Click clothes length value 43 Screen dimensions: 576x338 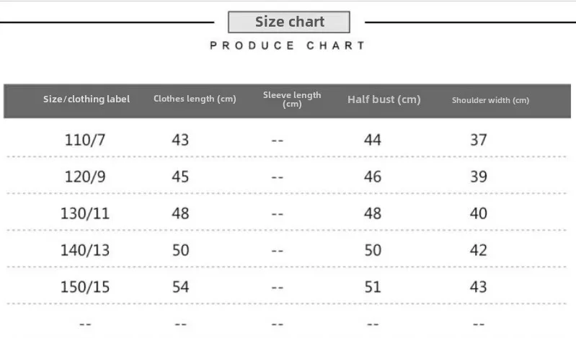180,140
